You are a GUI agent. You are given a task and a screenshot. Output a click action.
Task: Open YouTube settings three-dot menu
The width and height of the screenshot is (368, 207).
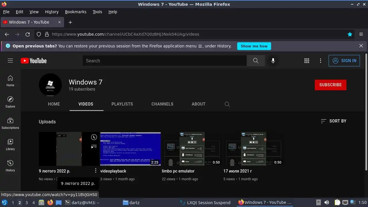[321, 61]
